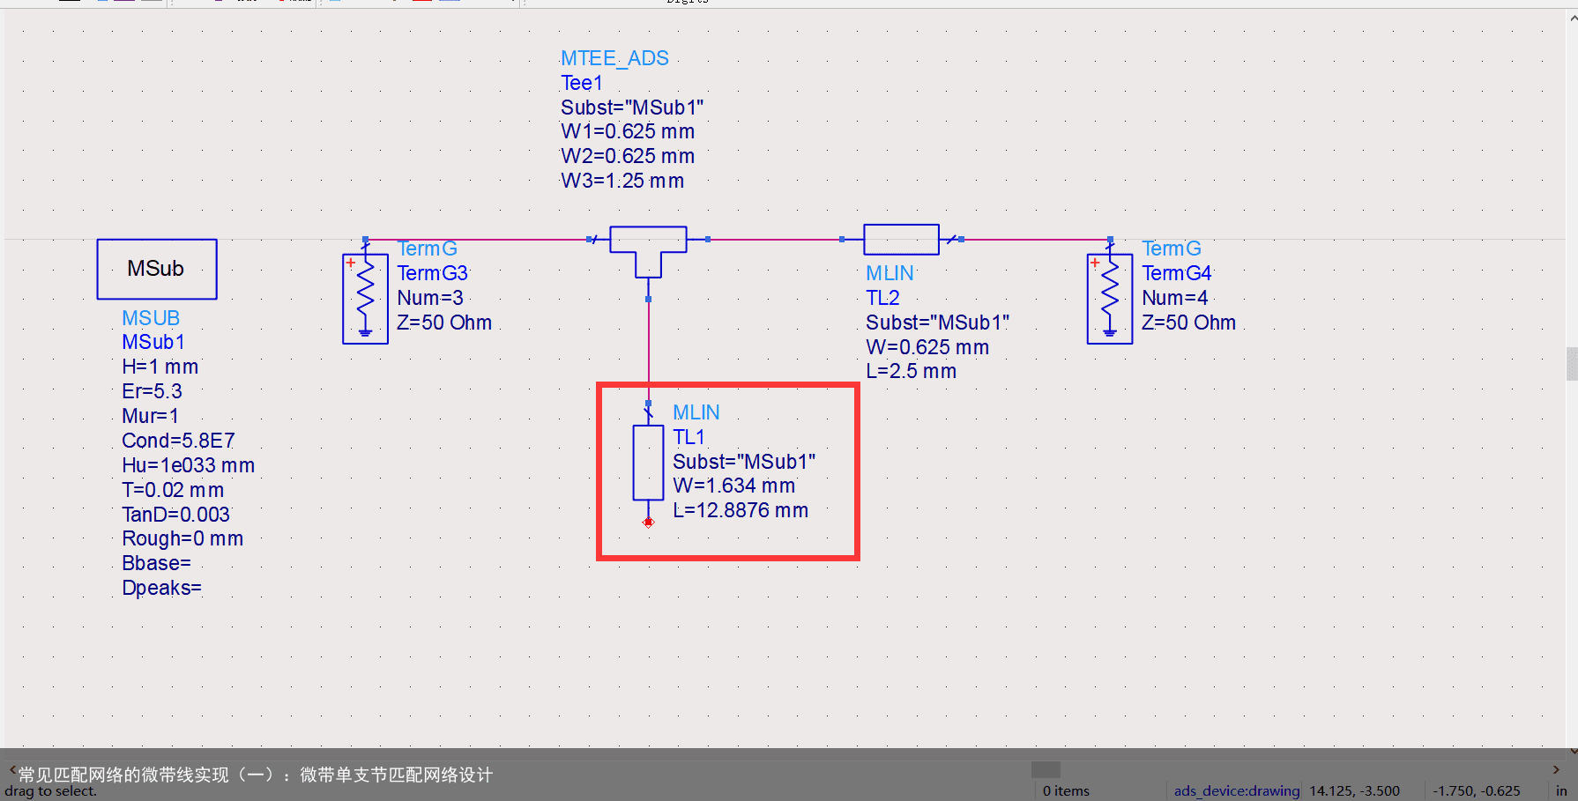Screen dimensions: 1578x801
Task: Edit TL2 Subst="MSub1" parameter
Action: pyautogui.click(x=937, y=323)
